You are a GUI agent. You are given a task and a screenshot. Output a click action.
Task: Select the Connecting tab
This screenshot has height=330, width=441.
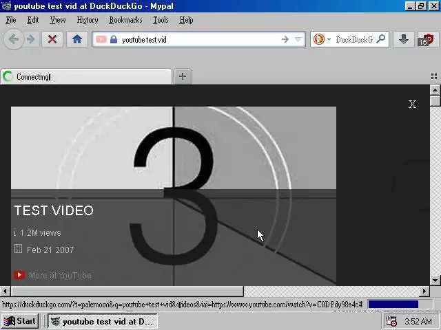pos(86,76)
